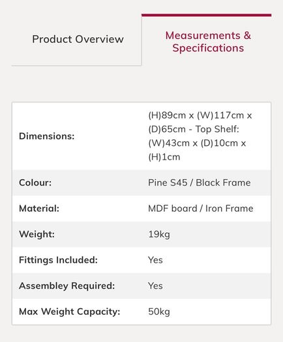283x342 pixels.
Task: Click the Weight label
Action: [37, 235]
